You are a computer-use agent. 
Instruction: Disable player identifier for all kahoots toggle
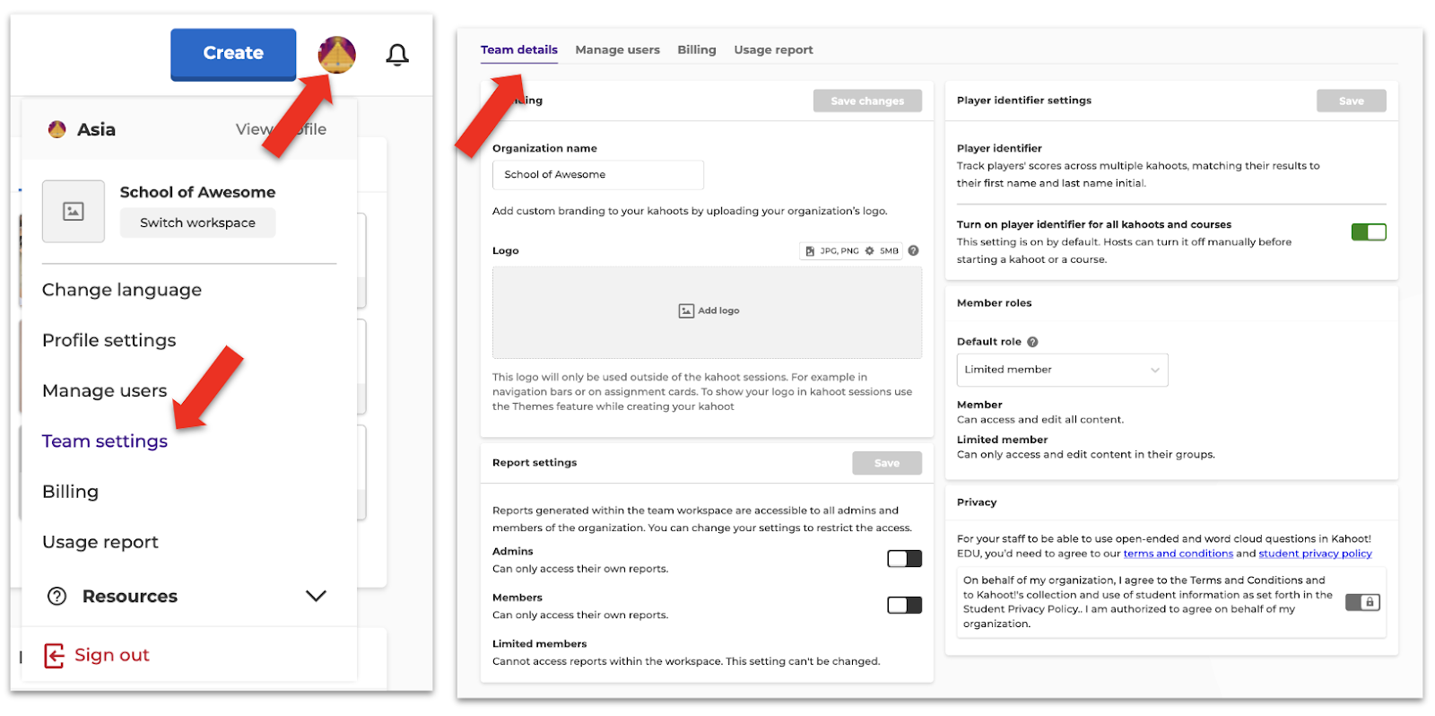coord(1369,232)
